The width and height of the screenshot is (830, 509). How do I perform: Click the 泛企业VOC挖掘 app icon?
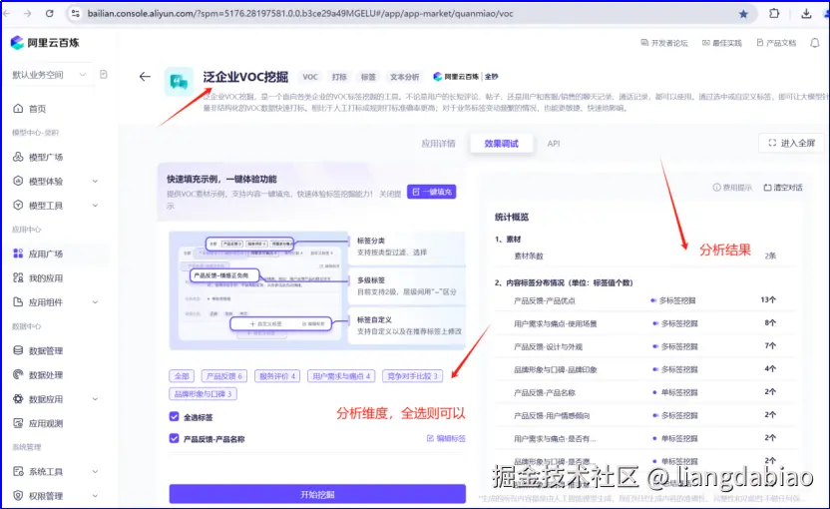179,82
